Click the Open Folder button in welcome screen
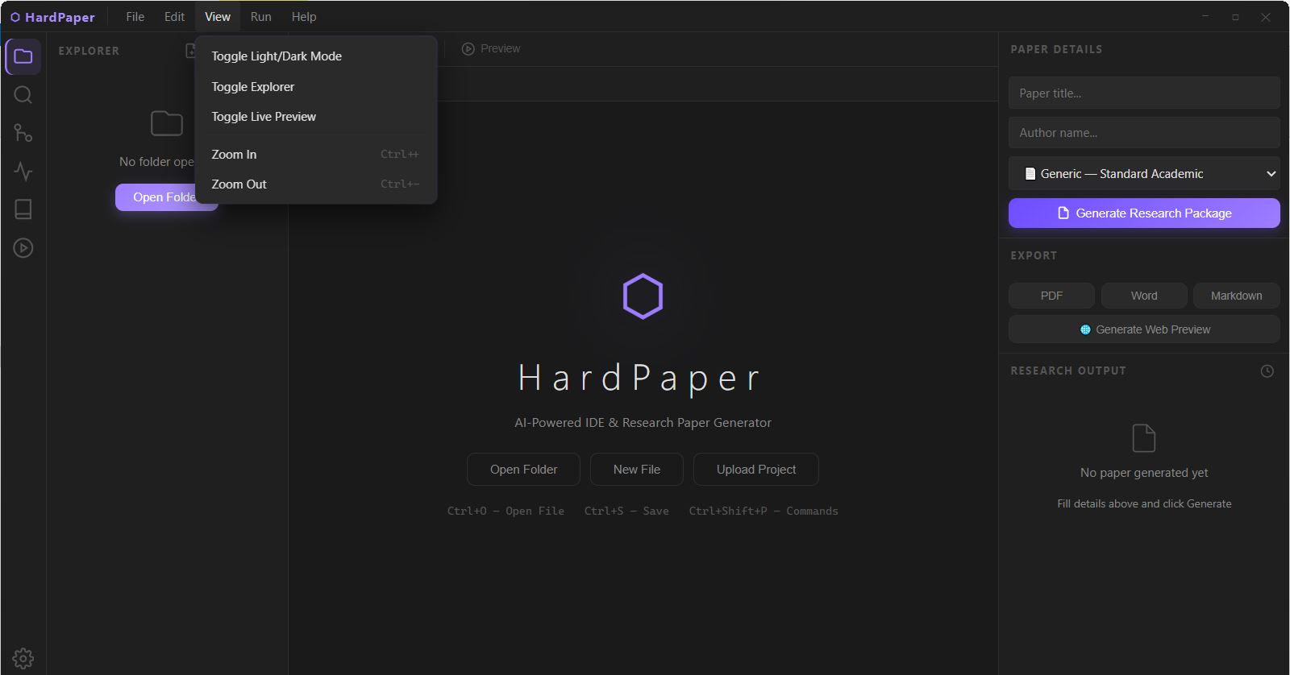Viewport: 1290px width, 675px height. (x=523, y=470)
